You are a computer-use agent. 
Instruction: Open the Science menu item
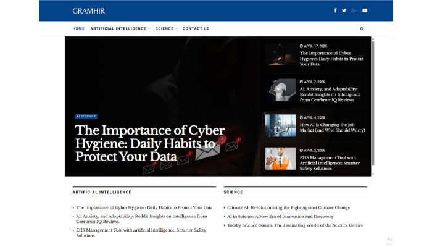164,28
